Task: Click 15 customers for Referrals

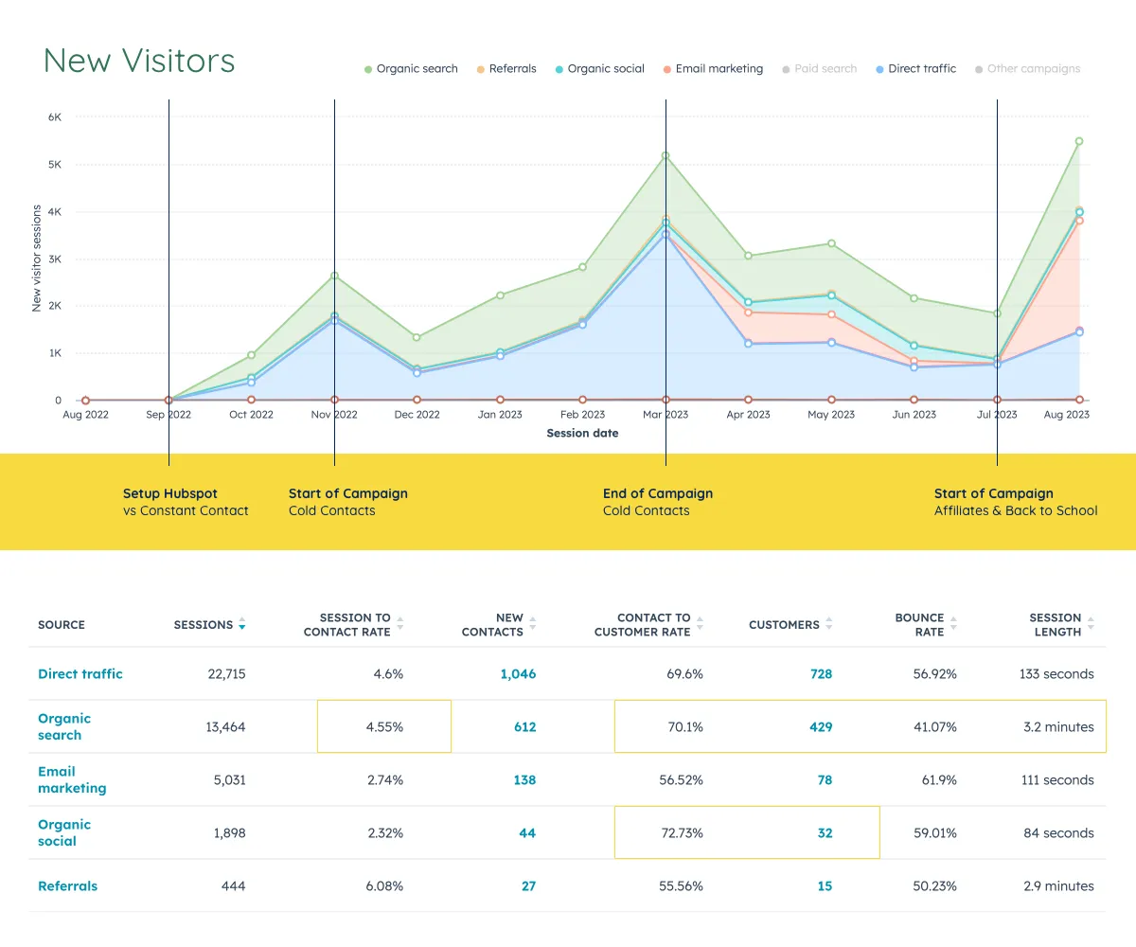Action: point(825,886)
